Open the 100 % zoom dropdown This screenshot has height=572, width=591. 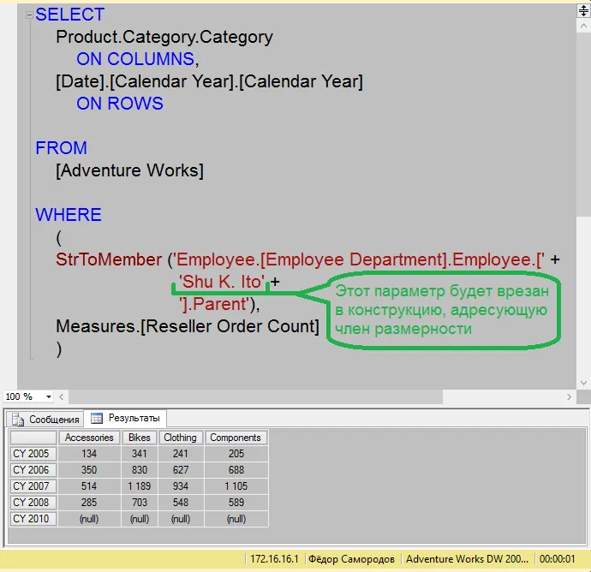[49, 397]
